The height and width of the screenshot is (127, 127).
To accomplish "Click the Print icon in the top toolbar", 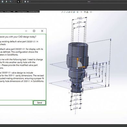I will click(x=6, y=2).
